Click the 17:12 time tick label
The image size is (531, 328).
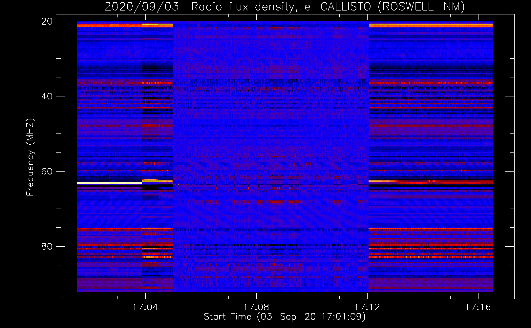click(x=367, y=307)
